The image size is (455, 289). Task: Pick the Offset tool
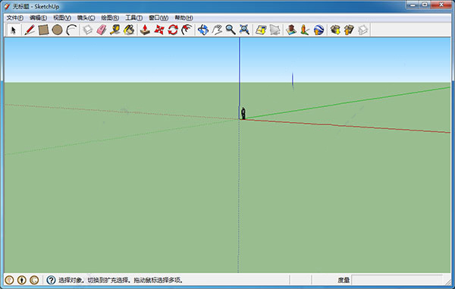click(187, 30)
